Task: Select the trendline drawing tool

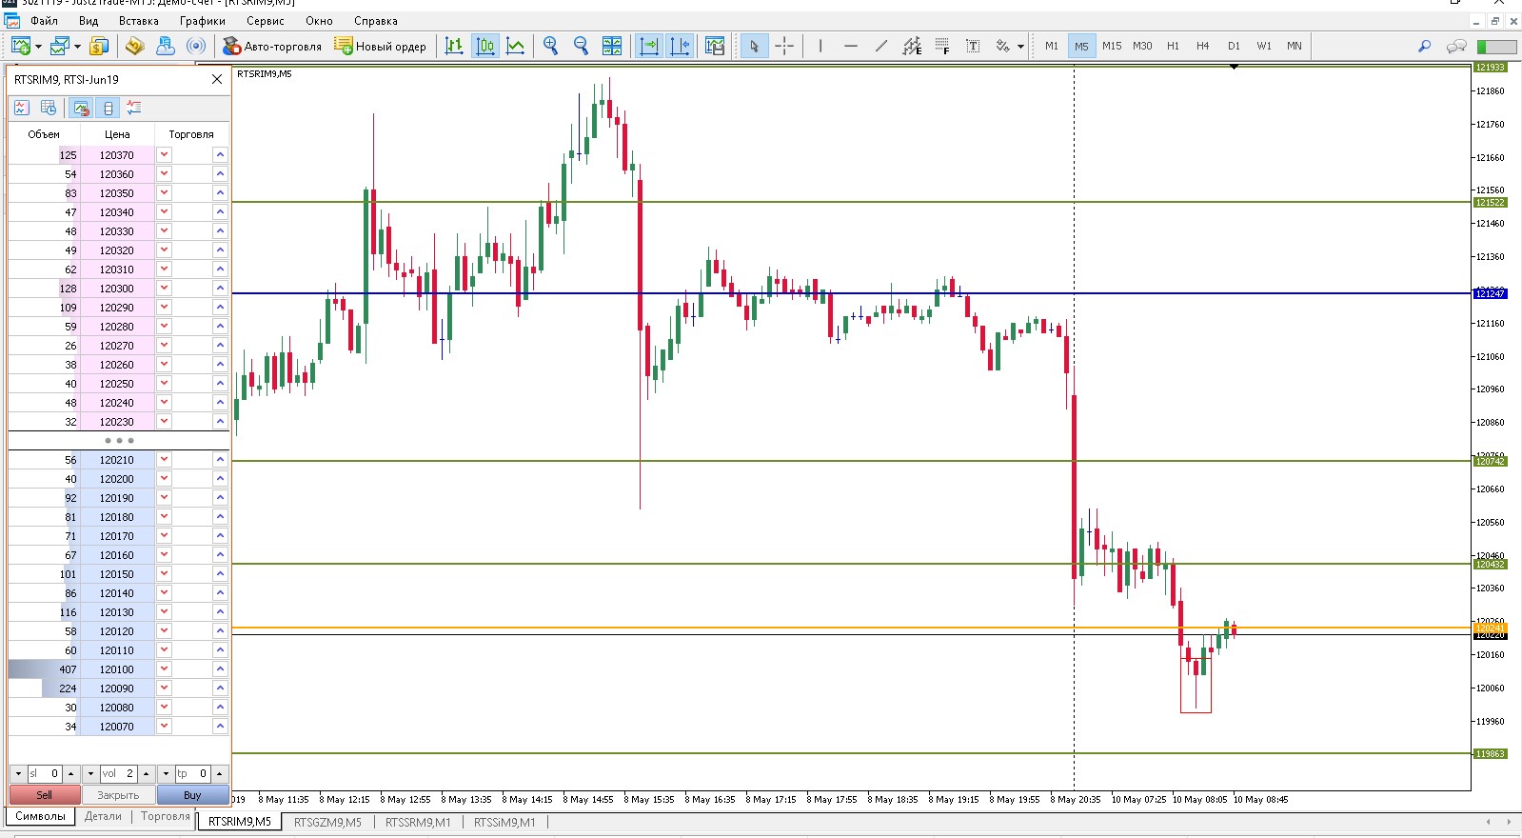Action: [x=880, y=46]
